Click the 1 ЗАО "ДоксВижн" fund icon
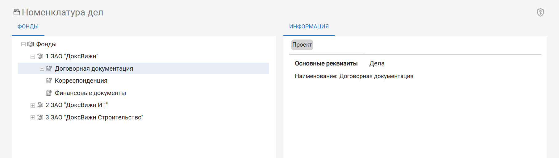 coord(40,56)
